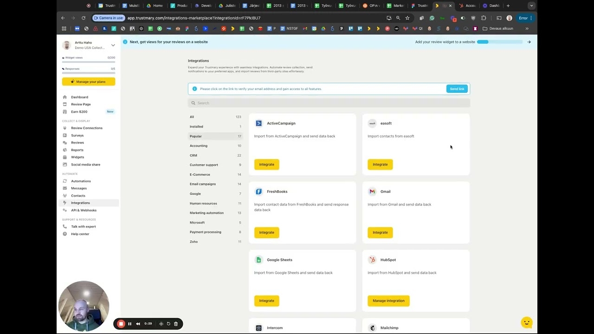Viewport: 594px width, 334px height.
Task: Open the chat smiley widget
Action: click(x=526, y=322)
